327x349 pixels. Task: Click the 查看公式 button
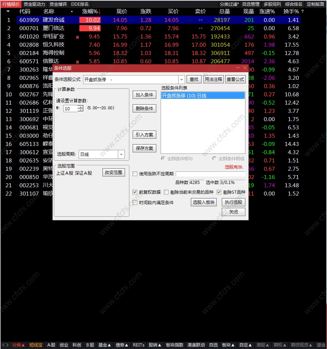click(x=235, y=79)
